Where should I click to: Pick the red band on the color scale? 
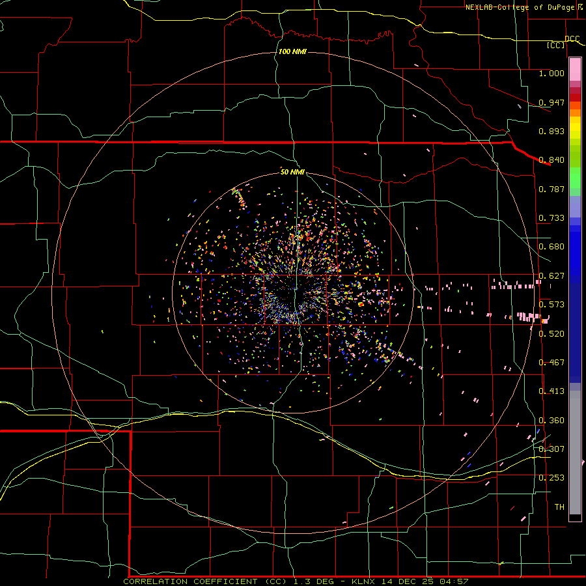click(575, 98)
